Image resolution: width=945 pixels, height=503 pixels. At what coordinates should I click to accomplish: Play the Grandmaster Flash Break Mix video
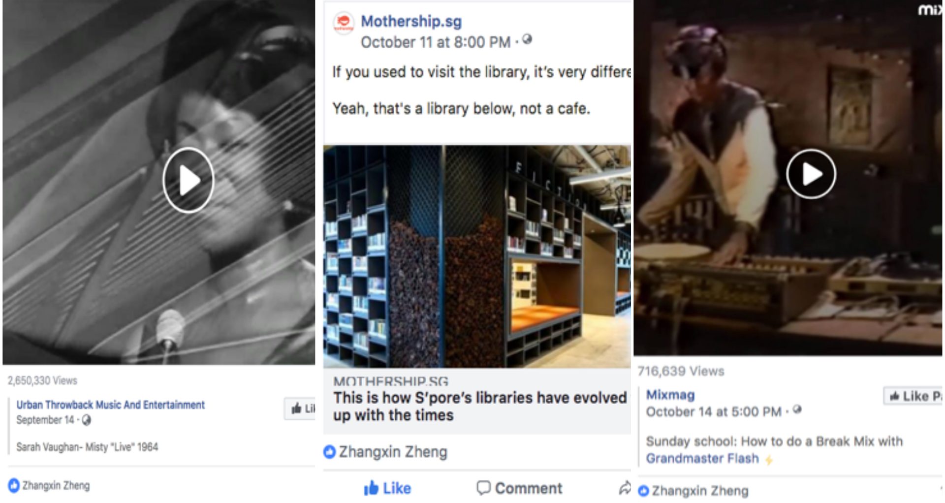[x=811, y=174]
